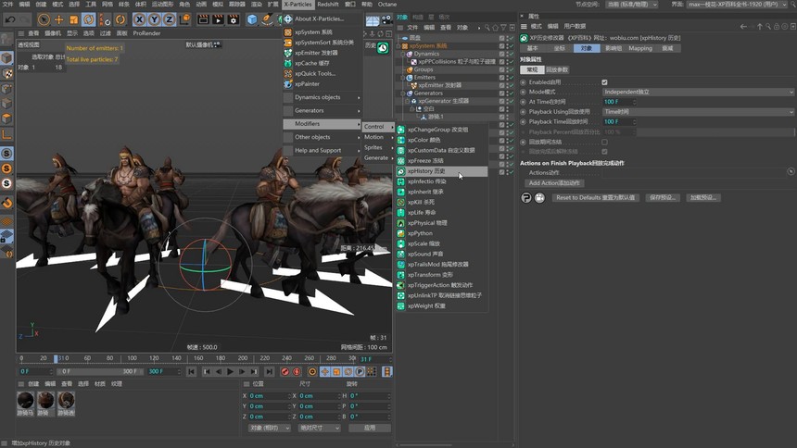Screen dimensions: 797x448
Task: Select xpTrailsMod modifier entry
Action: [x=442, y=265]
